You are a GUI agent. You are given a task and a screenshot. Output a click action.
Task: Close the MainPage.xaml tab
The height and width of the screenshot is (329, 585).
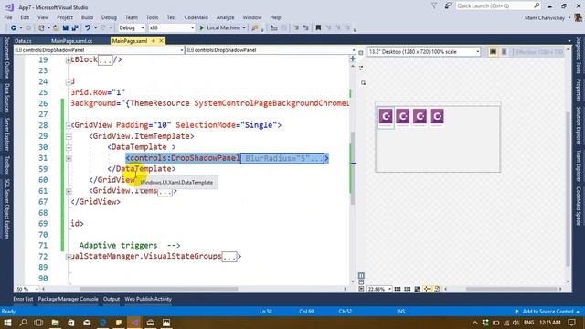pos(161,40)
